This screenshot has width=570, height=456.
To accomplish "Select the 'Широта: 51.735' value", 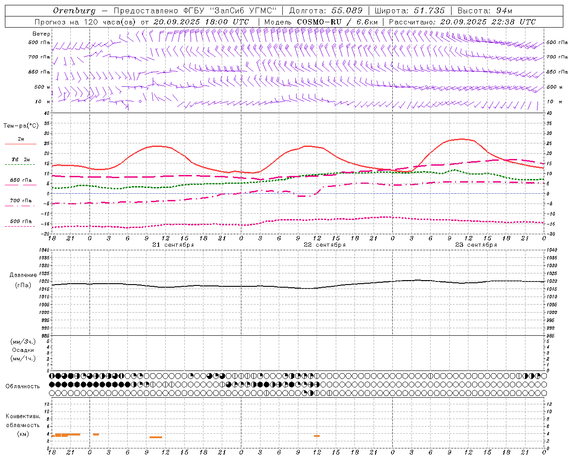I will (410, 11).
